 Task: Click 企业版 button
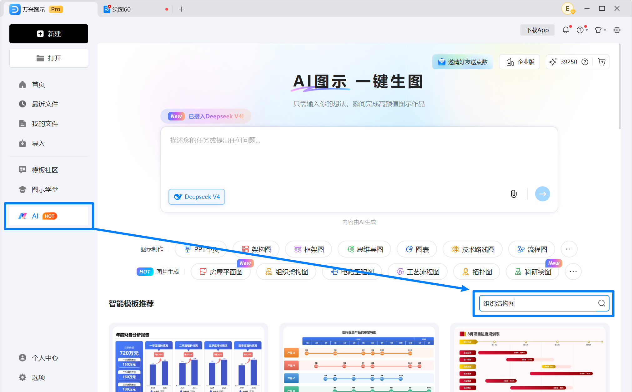click(520, 62)
